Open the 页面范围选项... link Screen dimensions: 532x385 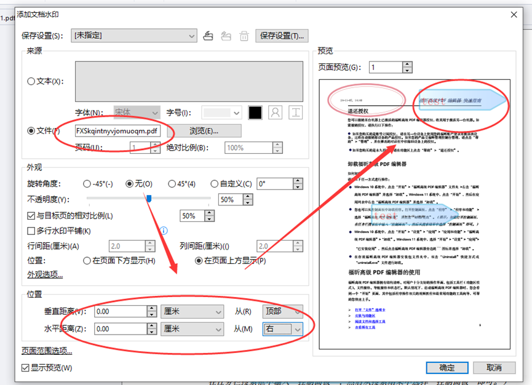(47, 351)
